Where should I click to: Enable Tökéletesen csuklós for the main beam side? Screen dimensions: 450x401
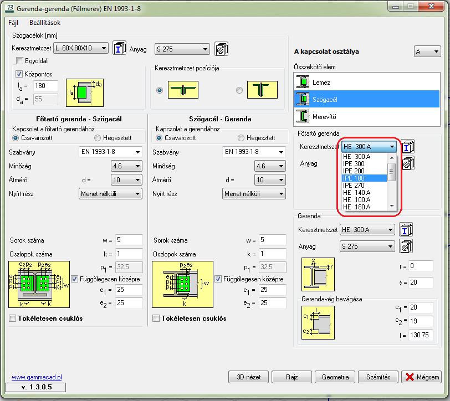pyautogui.click(x=13, y=318)
